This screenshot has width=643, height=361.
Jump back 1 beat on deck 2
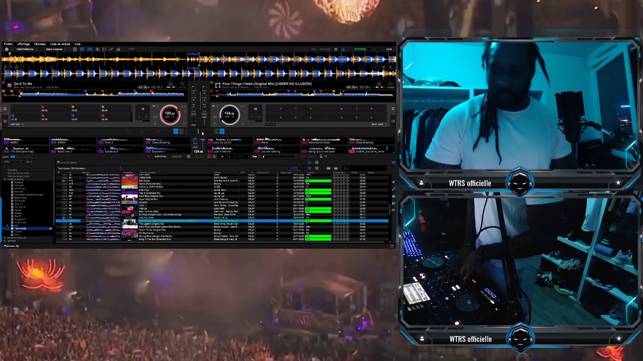point(280,109)
